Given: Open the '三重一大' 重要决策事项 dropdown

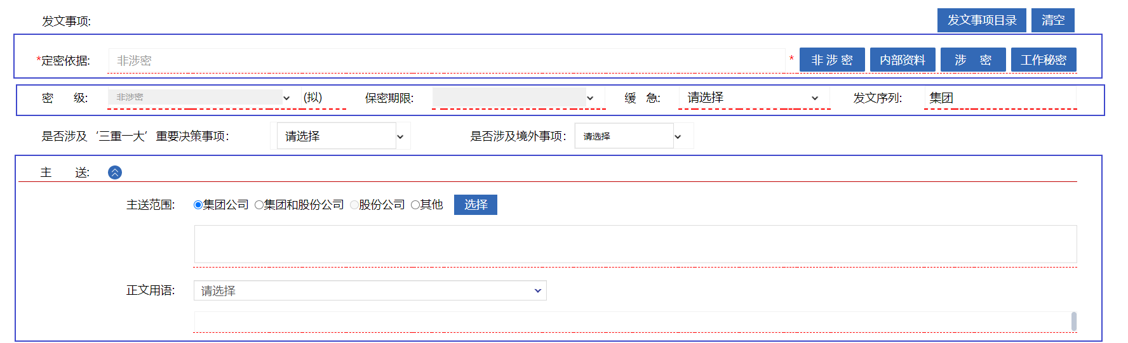Looking at the screenshot, I should point(342,136).
